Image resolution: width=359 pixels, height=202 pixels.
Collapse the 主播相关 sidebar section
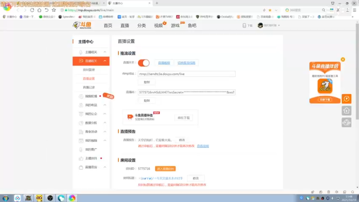[105, 52]
